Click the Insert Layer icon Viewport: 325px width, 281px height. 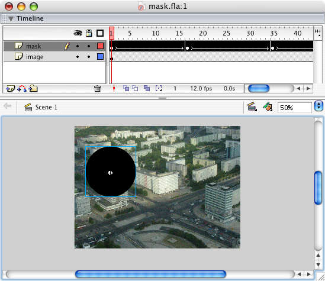tap(10, 89)
